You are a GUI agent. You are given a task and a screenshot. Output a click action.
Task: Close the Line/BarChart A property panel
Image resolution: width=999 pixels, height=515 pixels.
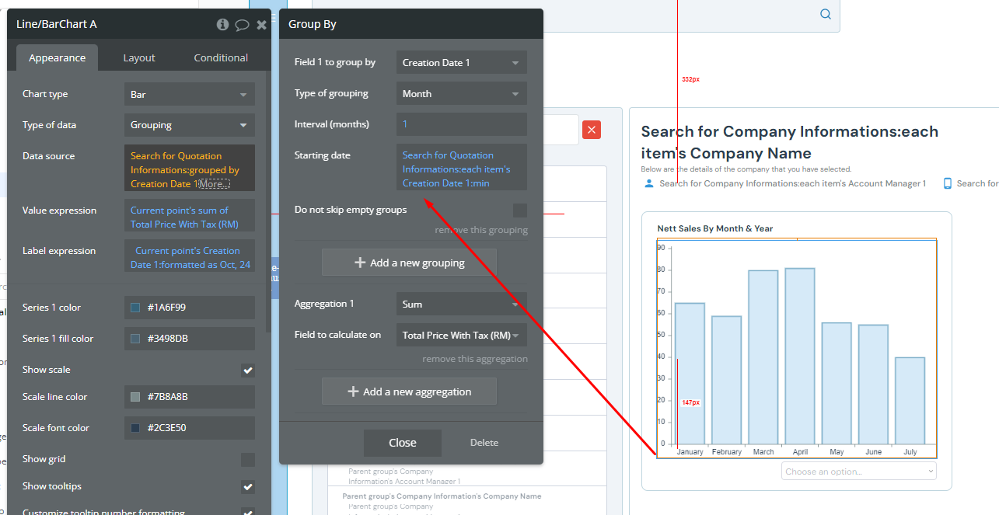262,25
